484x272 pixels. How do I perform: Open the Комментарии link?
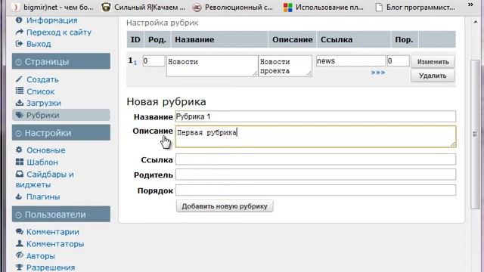(53, 232)
